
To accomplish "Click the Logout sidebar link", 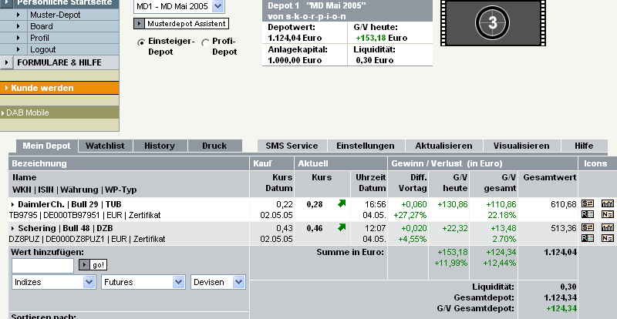I will 43,49.
